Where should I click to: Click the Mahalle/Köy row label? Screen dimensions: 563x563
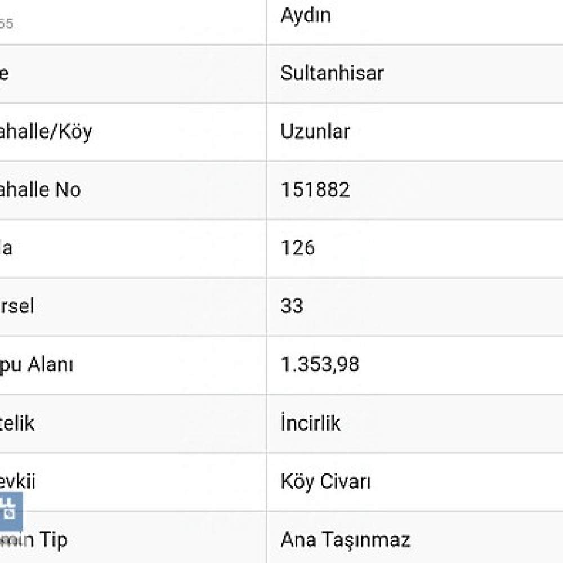tap(46, 132)
